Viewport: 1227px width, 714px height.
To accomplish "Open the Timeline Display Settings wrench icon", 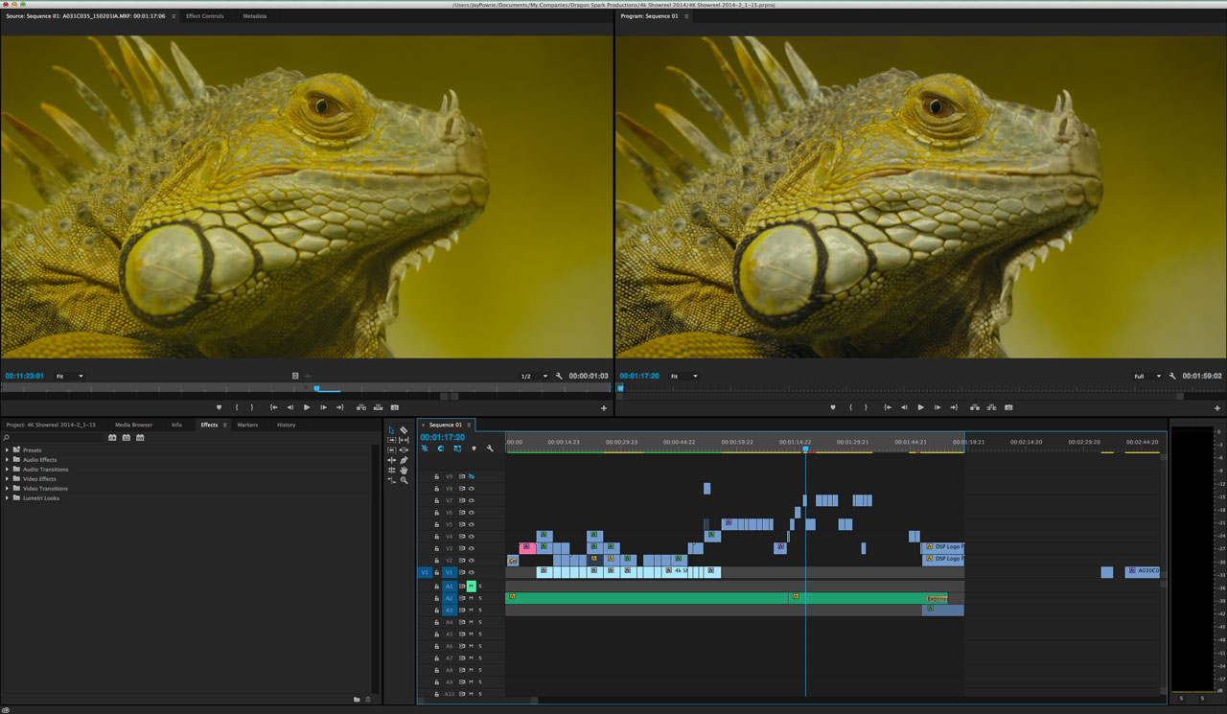I will pyautogui.click(x=488, y=448).
